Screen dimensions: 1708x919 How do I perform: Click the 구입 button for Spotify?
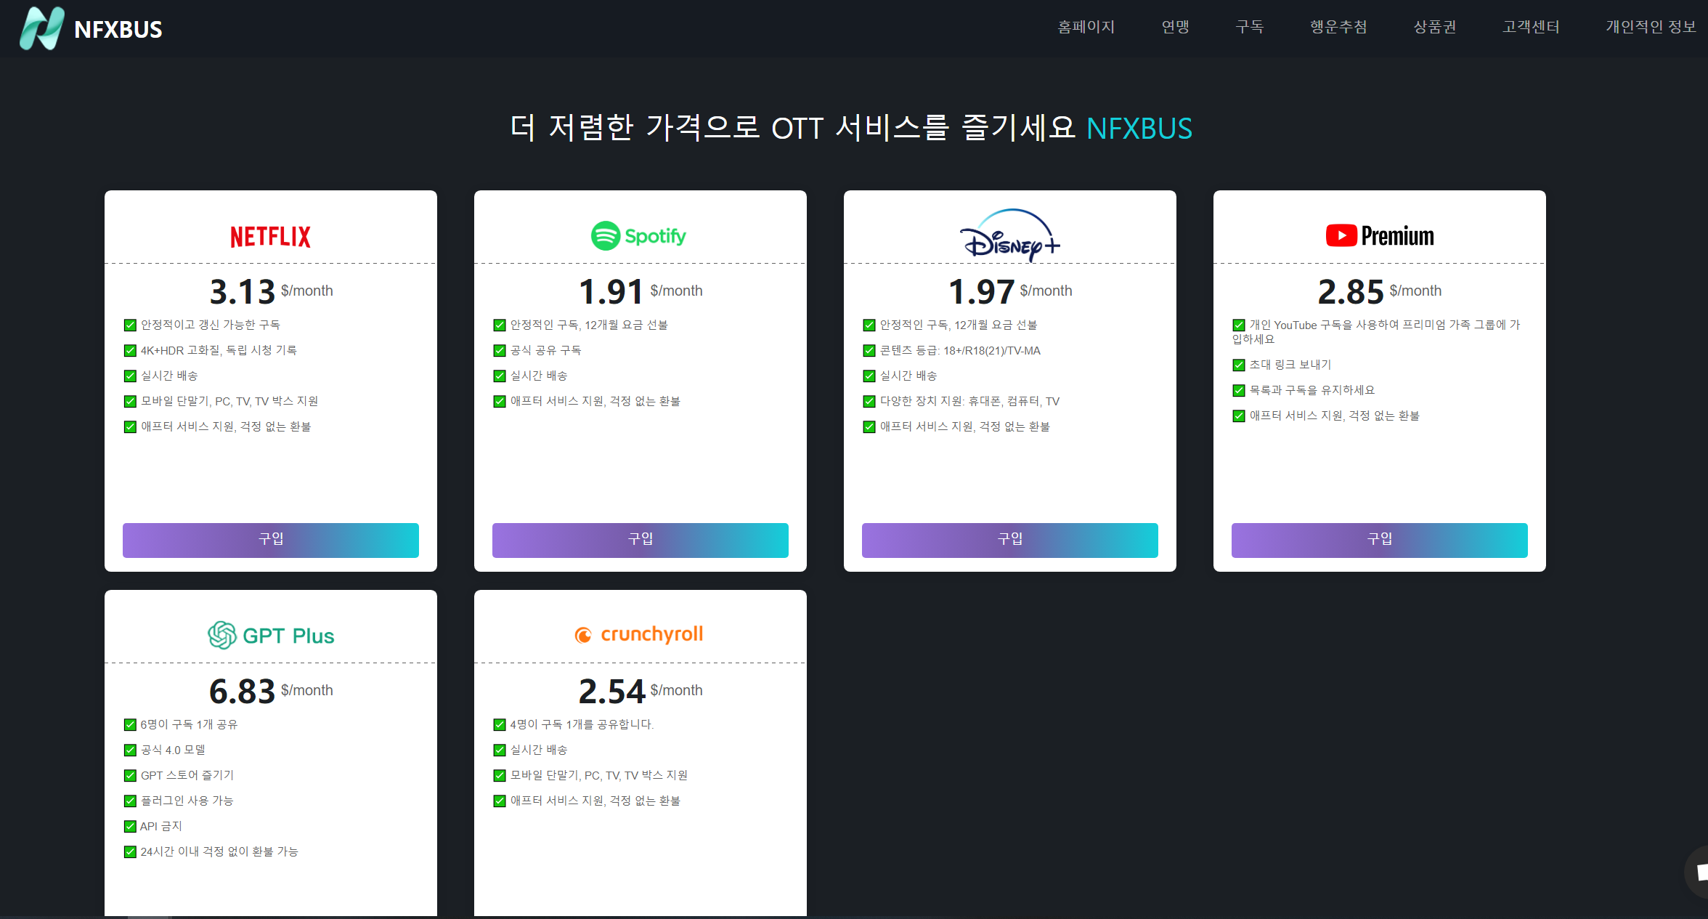640,540
